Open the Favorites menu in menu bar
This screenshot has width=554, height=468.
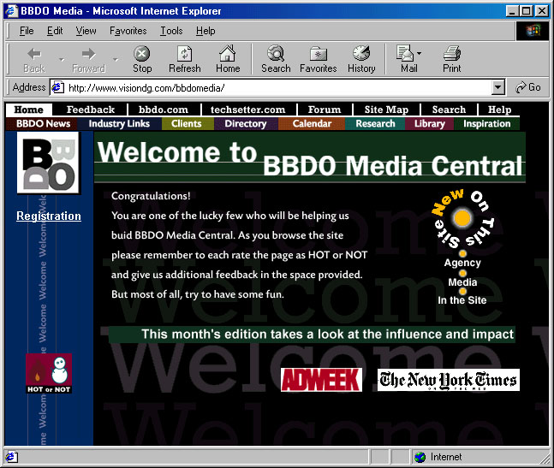(128, 31)
